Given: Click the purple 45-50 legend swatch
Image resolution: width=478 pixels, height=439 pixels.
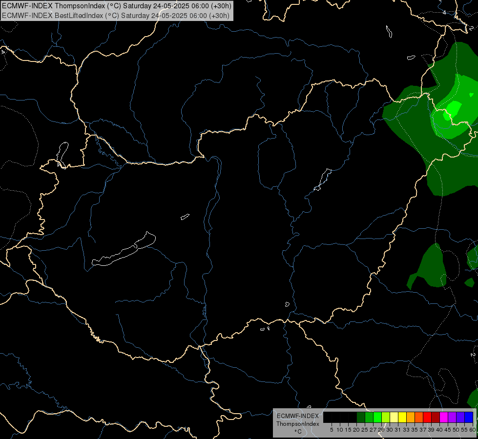Looking at the screenshot, I should pos(452,417).
